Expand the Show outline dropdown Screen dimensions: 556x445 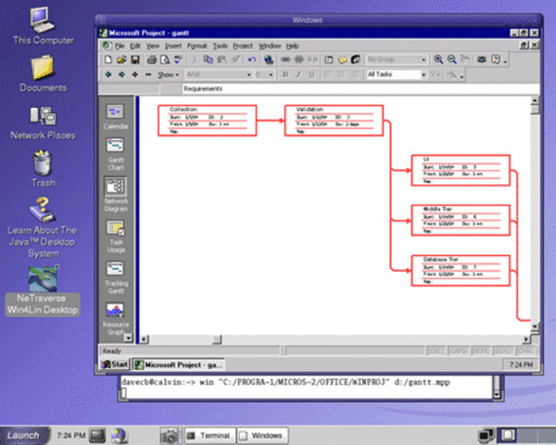tap(168, 74)
